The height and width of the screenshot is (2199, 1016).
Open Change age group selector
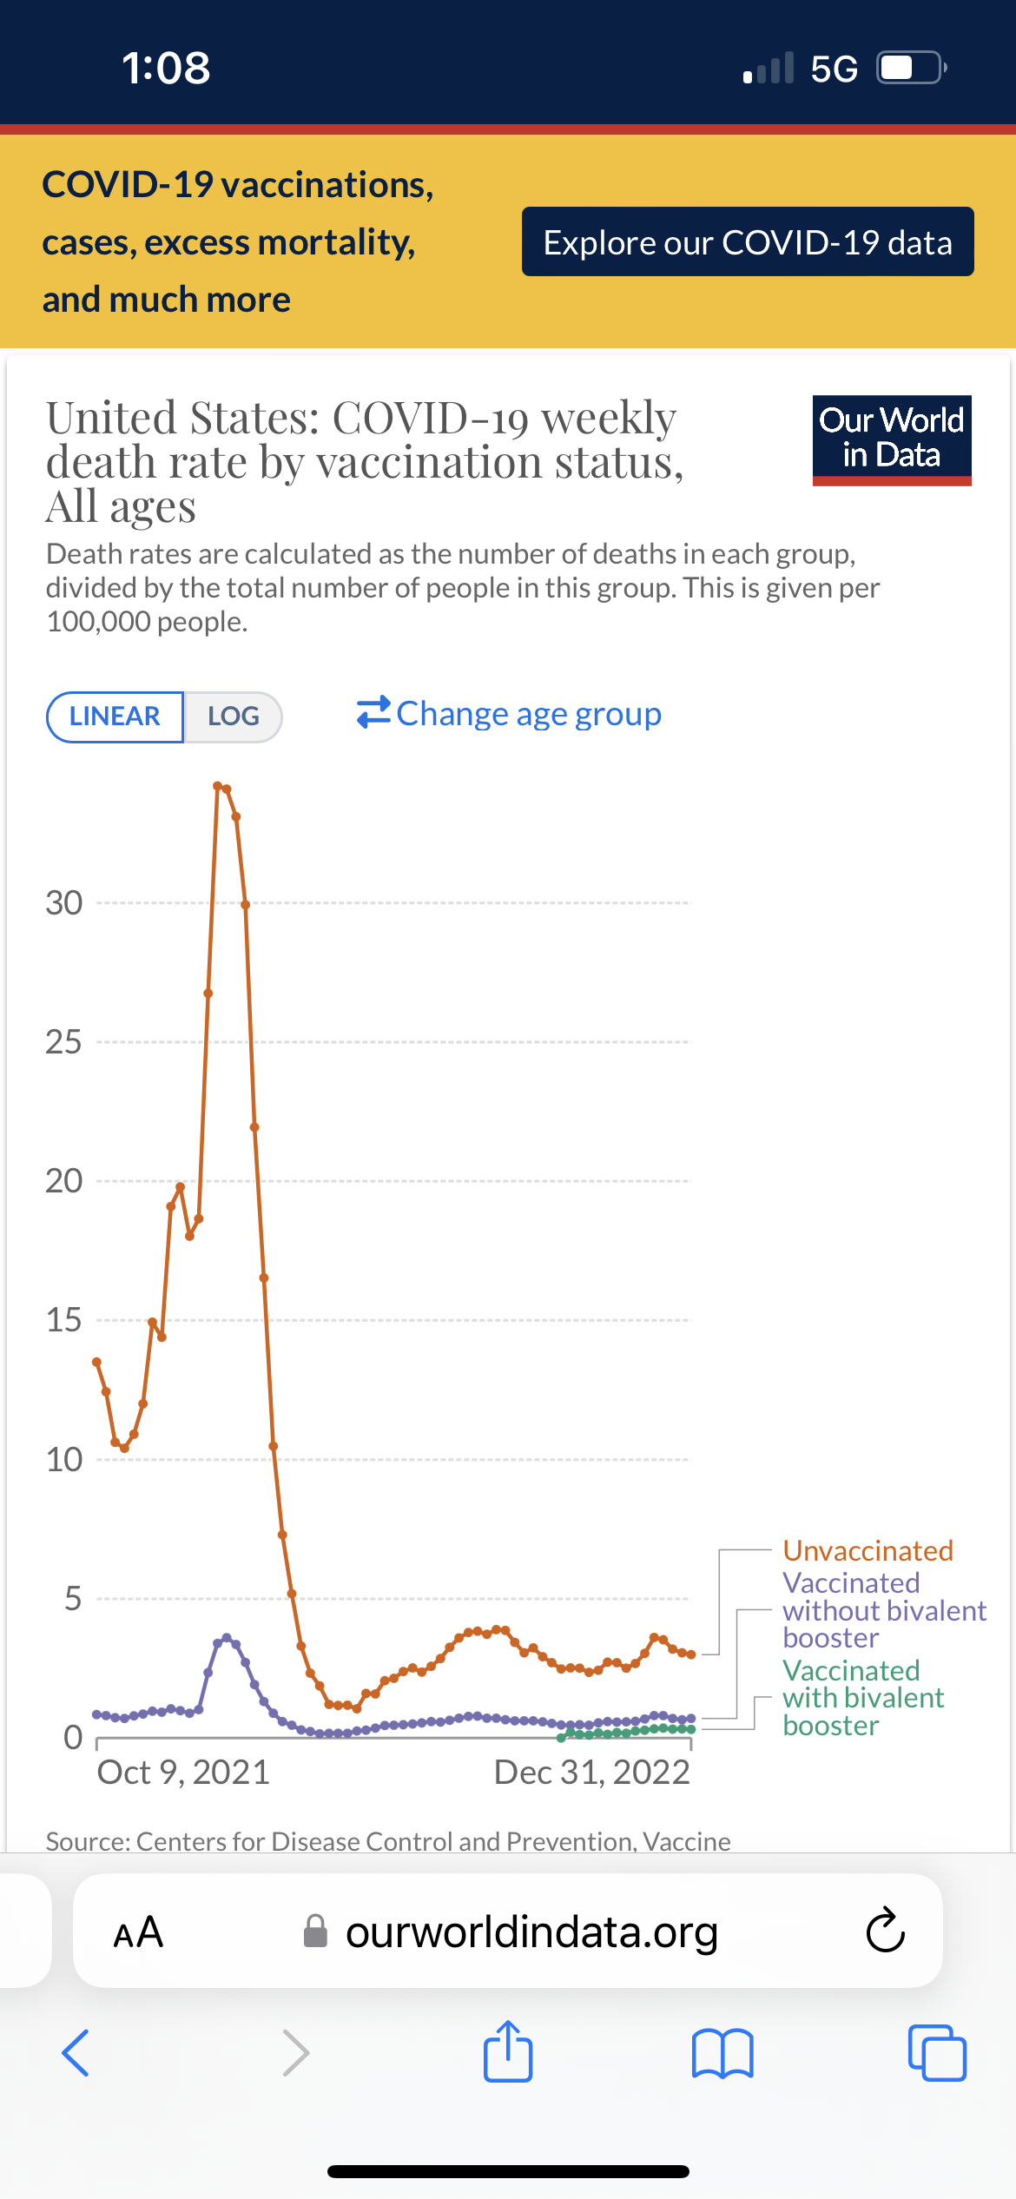[x=510, y=714]
